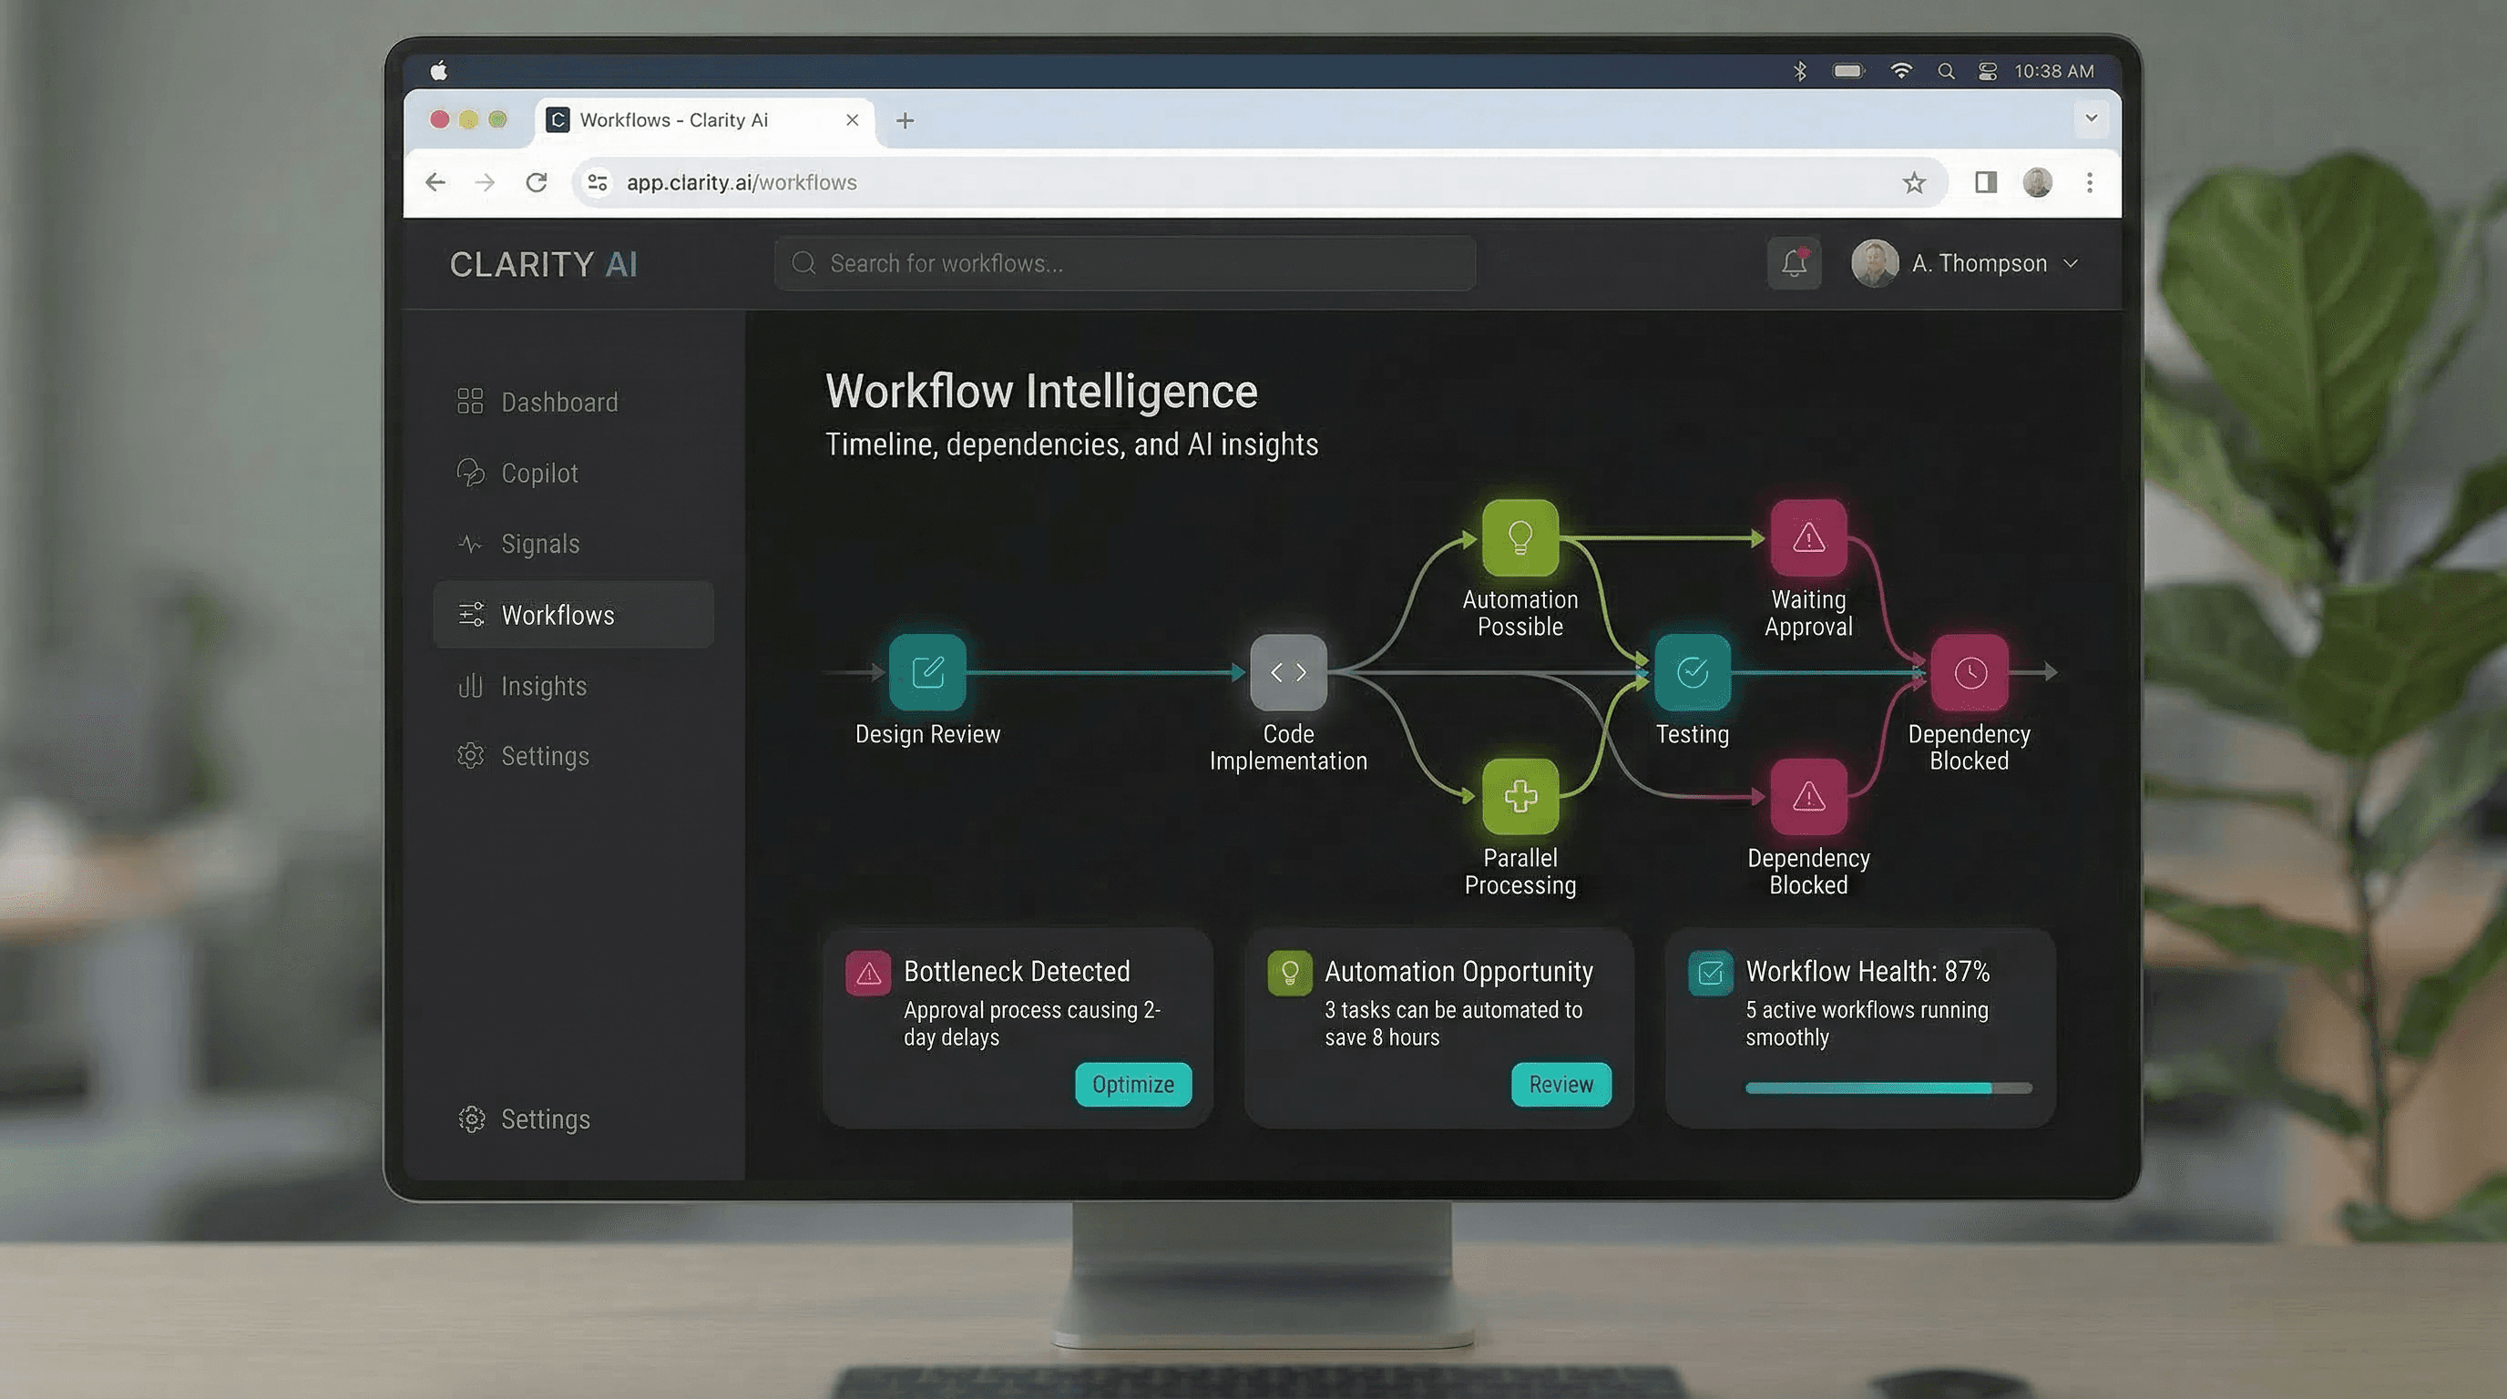Bookmark page with the star icon

pos(1913,183)
